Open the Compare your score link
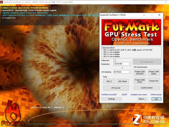Image resolution: width=169 pixels, height=127 pixels. point(139,95)
